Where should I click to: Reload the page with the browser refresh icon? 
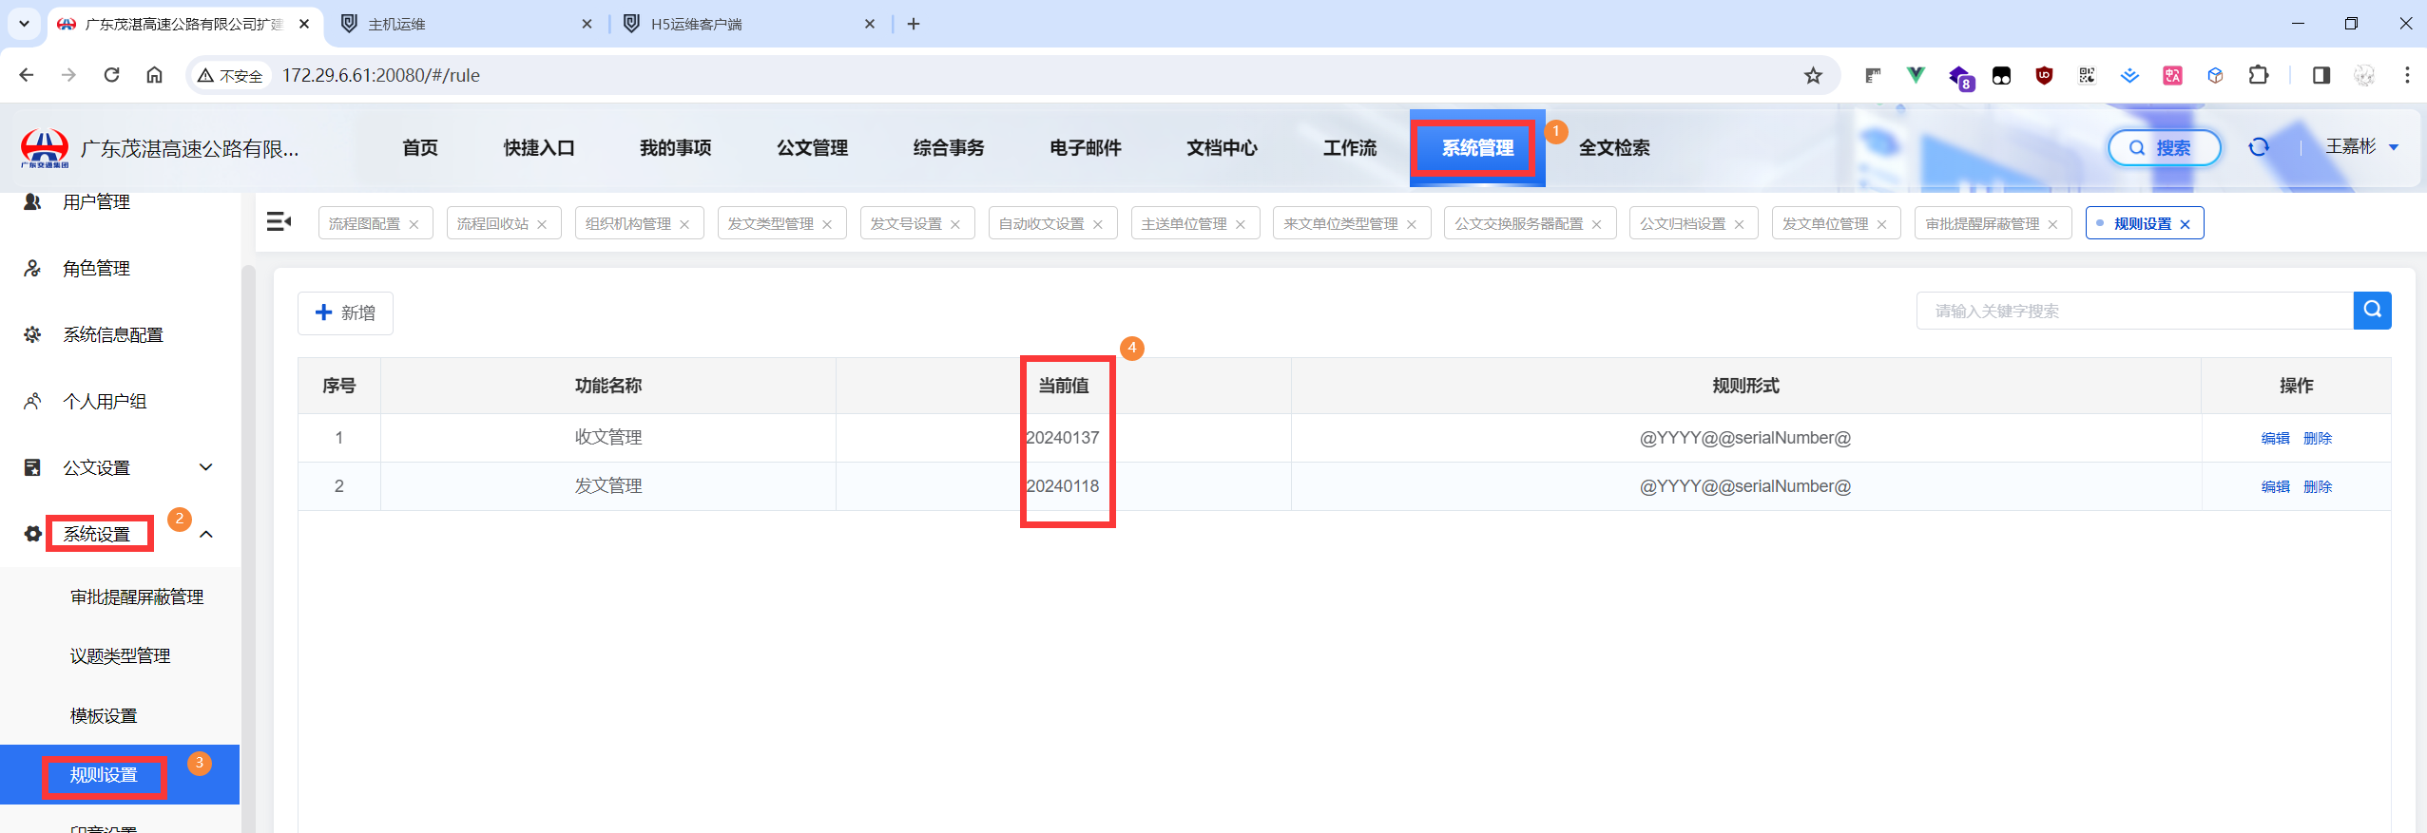(111, 75)
